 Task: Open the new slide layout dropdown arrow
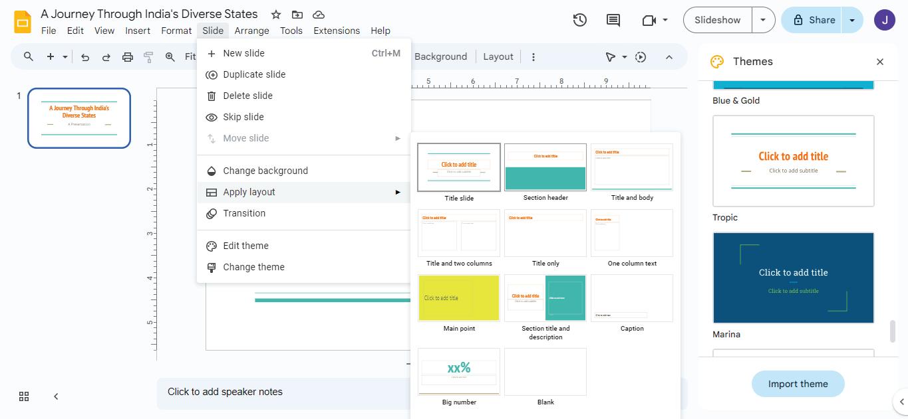[65, 57]
